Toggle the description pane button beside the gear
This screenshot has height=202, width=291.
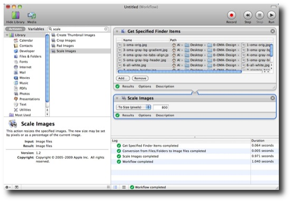pos(16,187)
